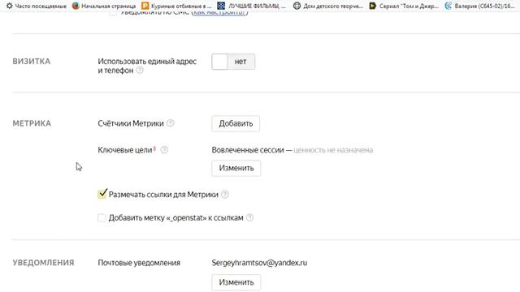Screen dimensions: 520x292
Task: Click the 'Счётчики Метрики' label
Action: tap(131, 123)
